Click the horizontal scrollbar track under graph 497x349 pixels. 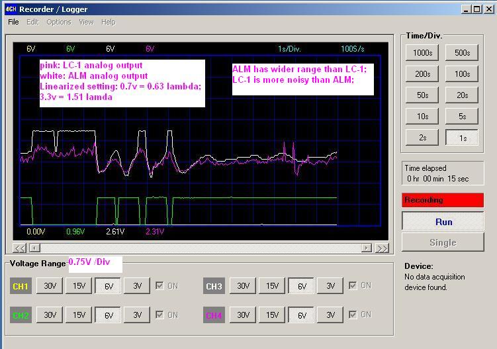199,248
